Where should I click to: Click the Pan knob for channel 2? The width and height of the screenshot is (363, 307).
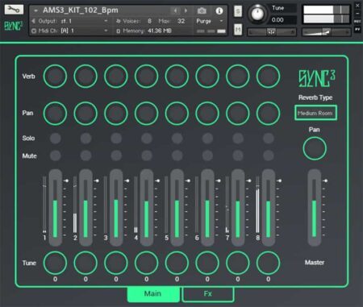tap(86, 114)
